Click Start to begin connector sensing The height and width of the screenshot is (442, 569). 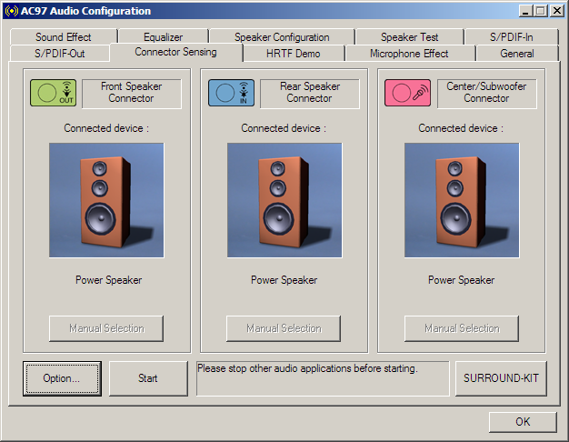point(148,378)
